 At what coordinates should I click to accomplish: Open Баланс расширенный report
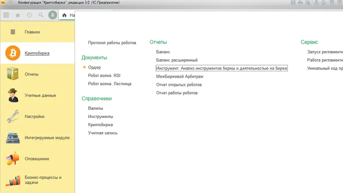coord(177,60)
